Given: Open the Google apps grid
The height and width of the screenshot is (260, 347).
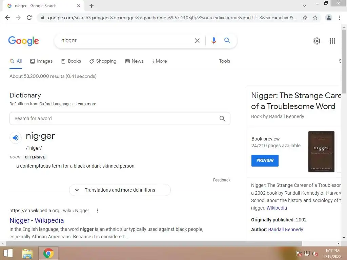Looking at the screenshot, I should pyautogui.click(x=332, y=41).
